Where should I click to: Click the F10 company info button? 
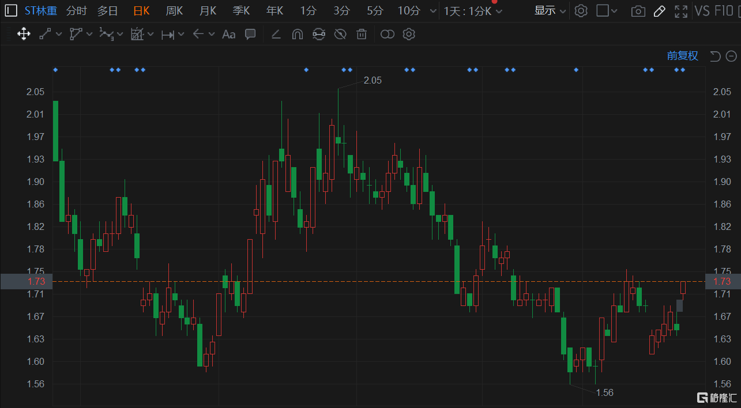[x=724, y=11]
